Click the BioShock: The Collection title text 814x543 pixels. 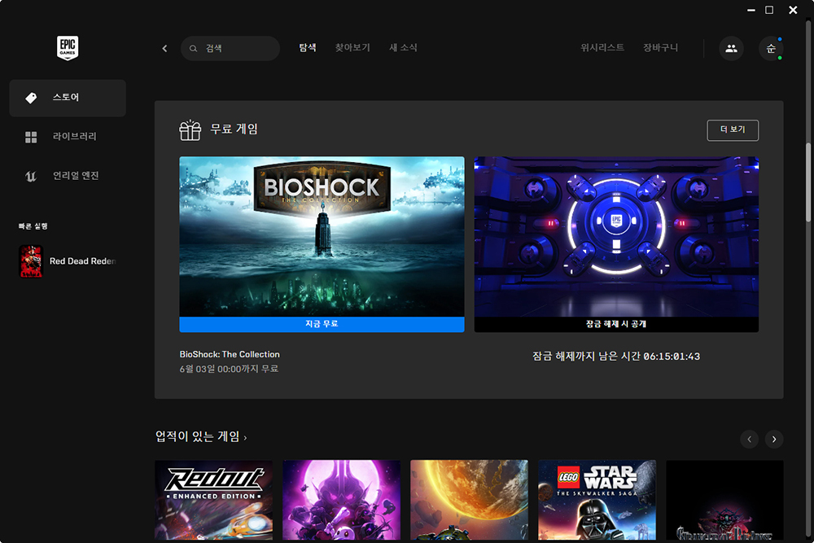coord(230,355)
